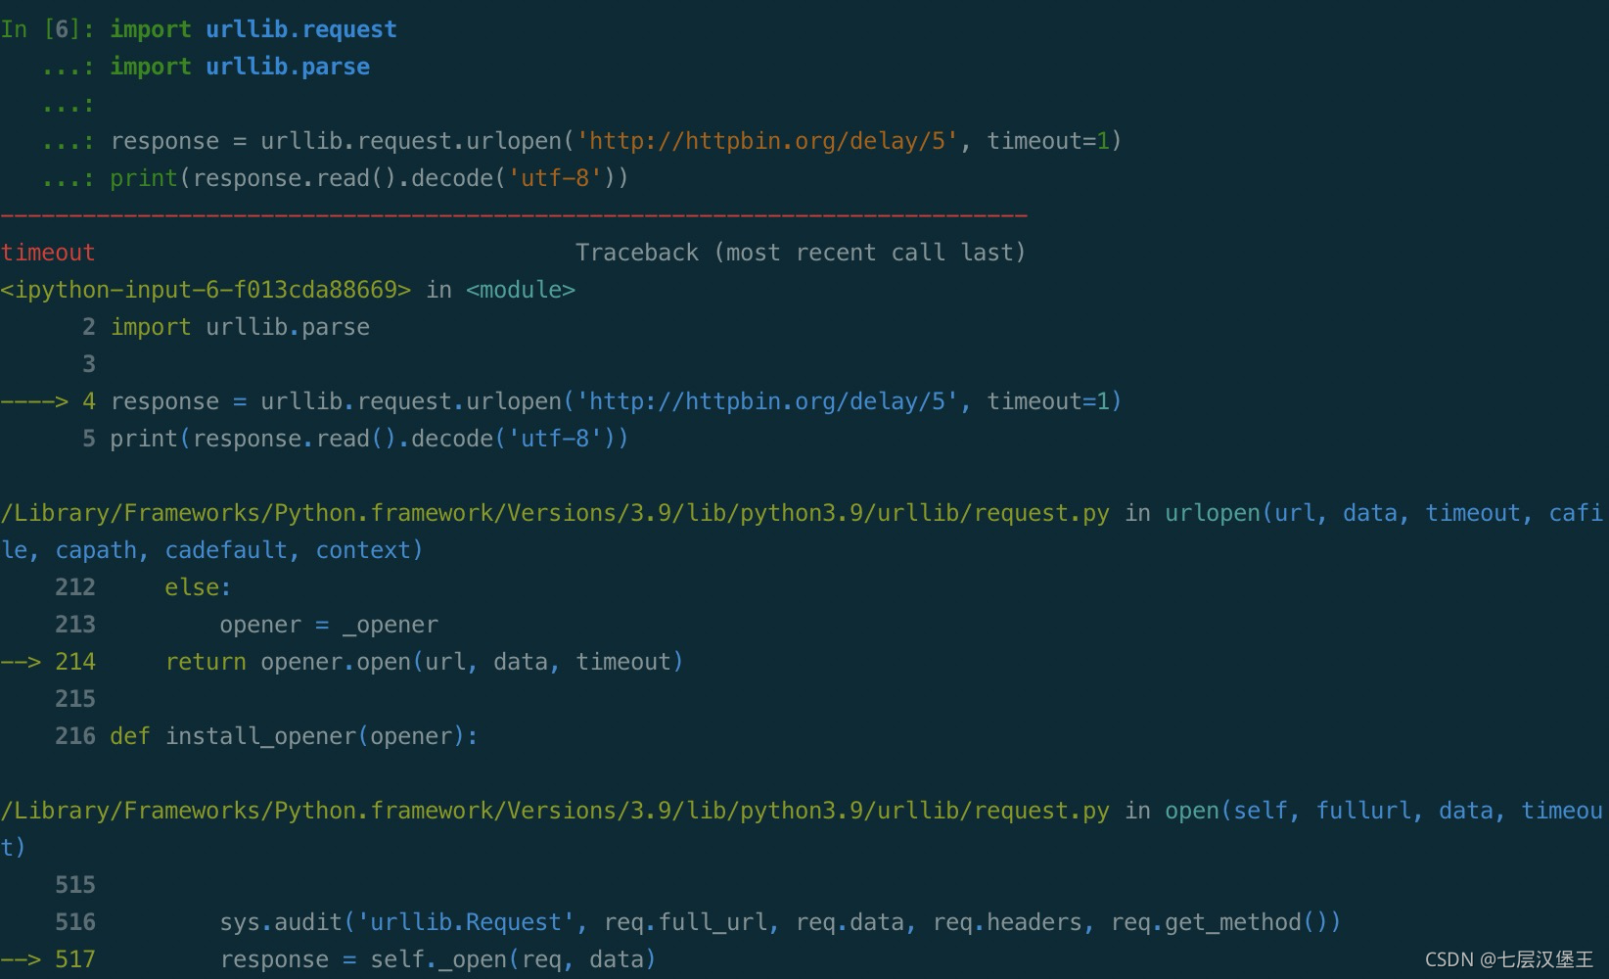Screen dimensions: 1609x979
Task: Click the red 'timeout' exception name
Action: click(x=48, y=253)
